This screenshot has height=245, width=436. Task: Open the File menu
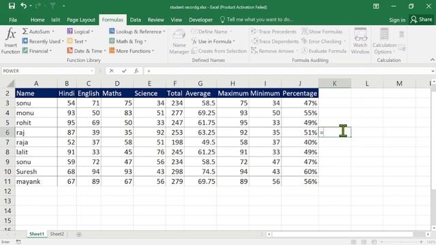(13, 20)
